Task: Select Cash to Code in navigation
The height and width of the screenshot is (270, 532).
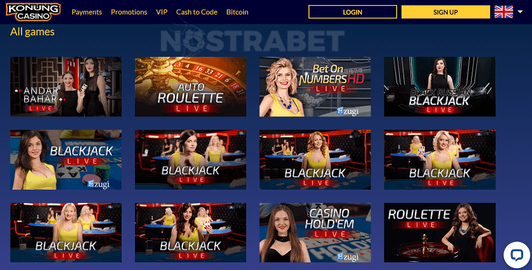Action: pos(197,12)
